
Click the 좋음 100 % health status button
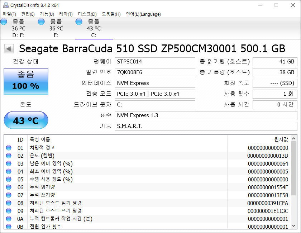(26, 81)
